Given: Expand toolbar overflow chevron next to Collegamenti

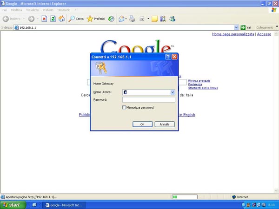Looking at the screenshot, I should tap(277, 26).
